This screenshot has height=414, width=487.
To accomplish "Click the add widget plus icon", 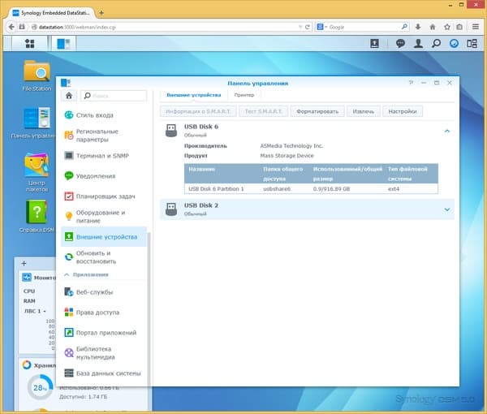I will pos(24,263).
